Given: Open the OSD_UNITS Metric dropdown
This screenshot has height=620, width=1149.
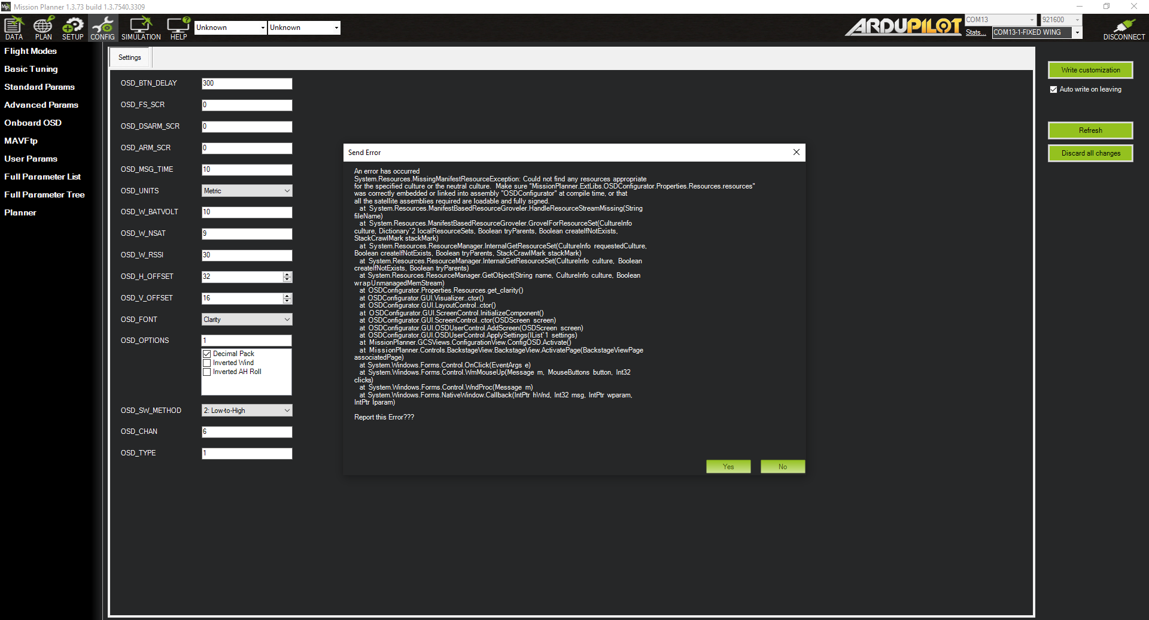Looking at the screenshot, I should coord(247,191).
